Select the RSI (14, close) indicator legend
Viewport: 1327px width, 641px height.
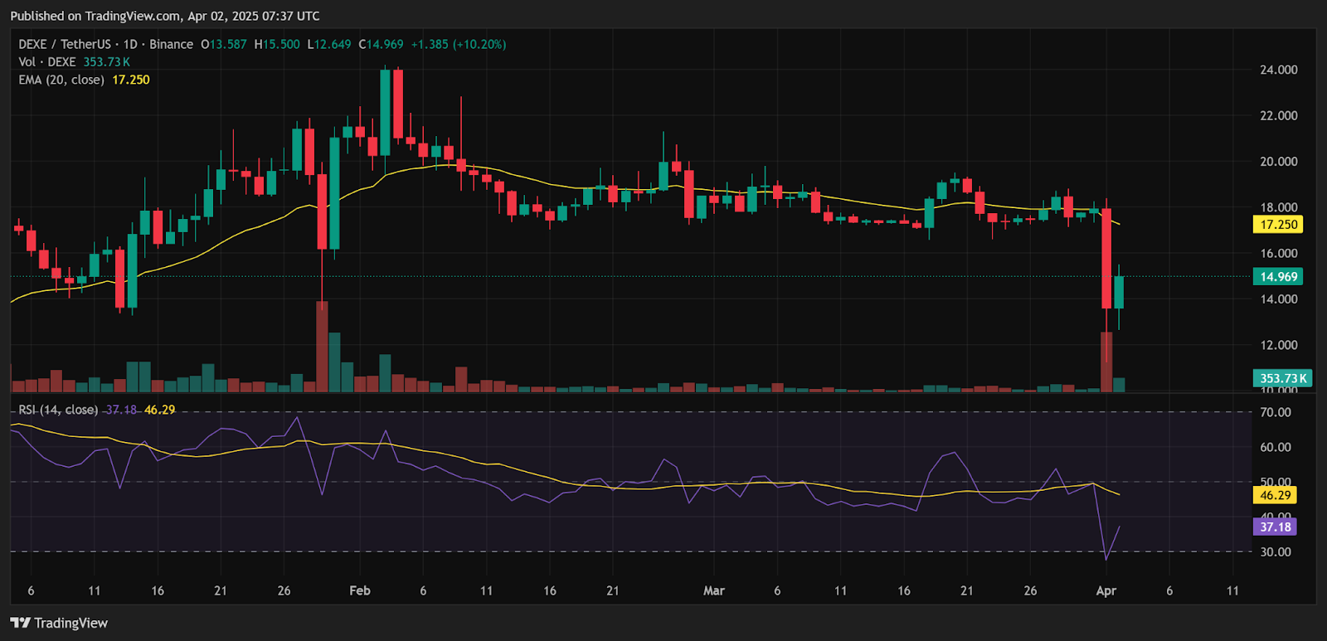click(58, 410)
